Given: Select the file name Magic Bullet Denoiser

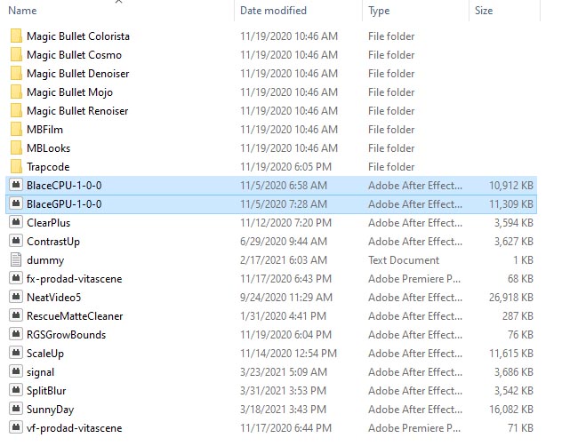Looking at the screenshot, I should 77,74.
